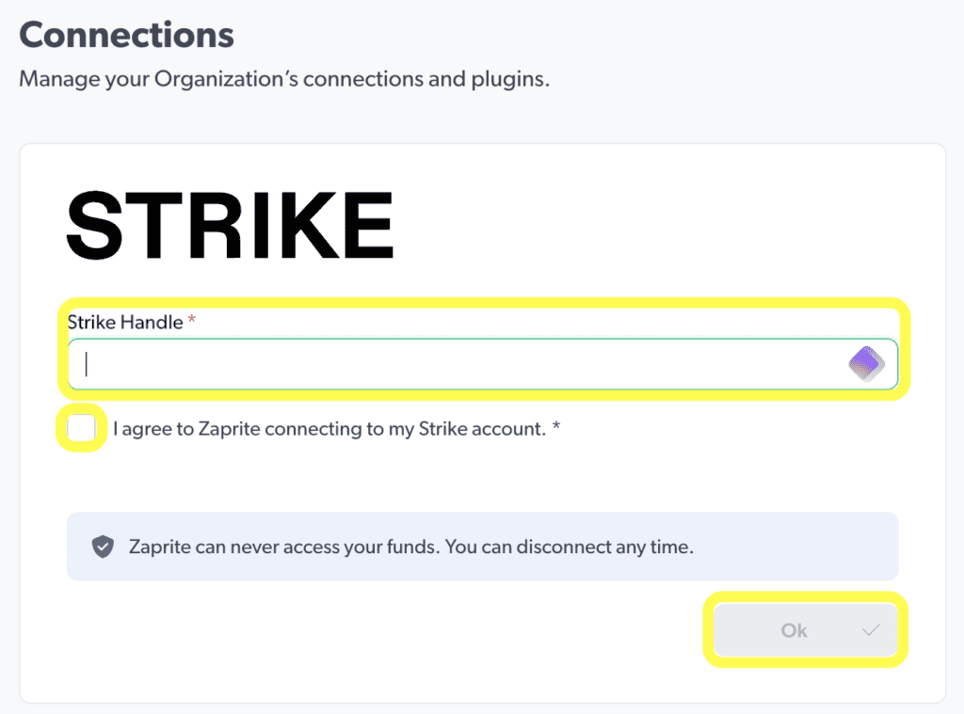The width and height of the screenshot is (964, 714).
Task: Click the Connections page heading
Action: (126, 36)
